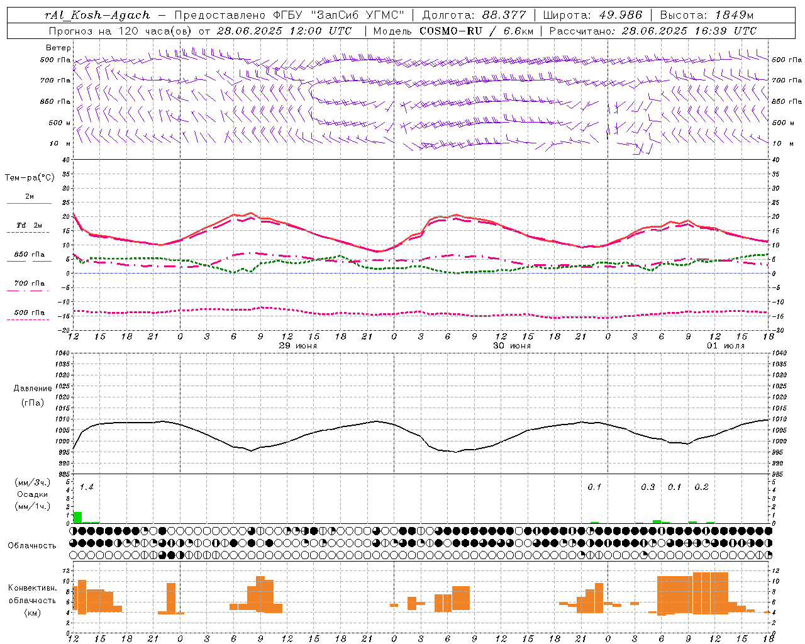Click the 29 июня date label
Image resolution: width=805 pixels, height=644 pixels.
pos(297,346)
